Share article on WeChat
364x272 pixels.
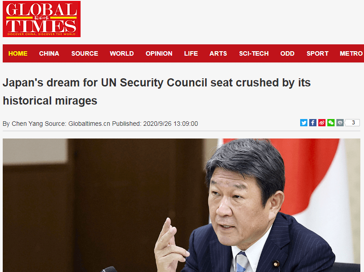coord(331,123)
